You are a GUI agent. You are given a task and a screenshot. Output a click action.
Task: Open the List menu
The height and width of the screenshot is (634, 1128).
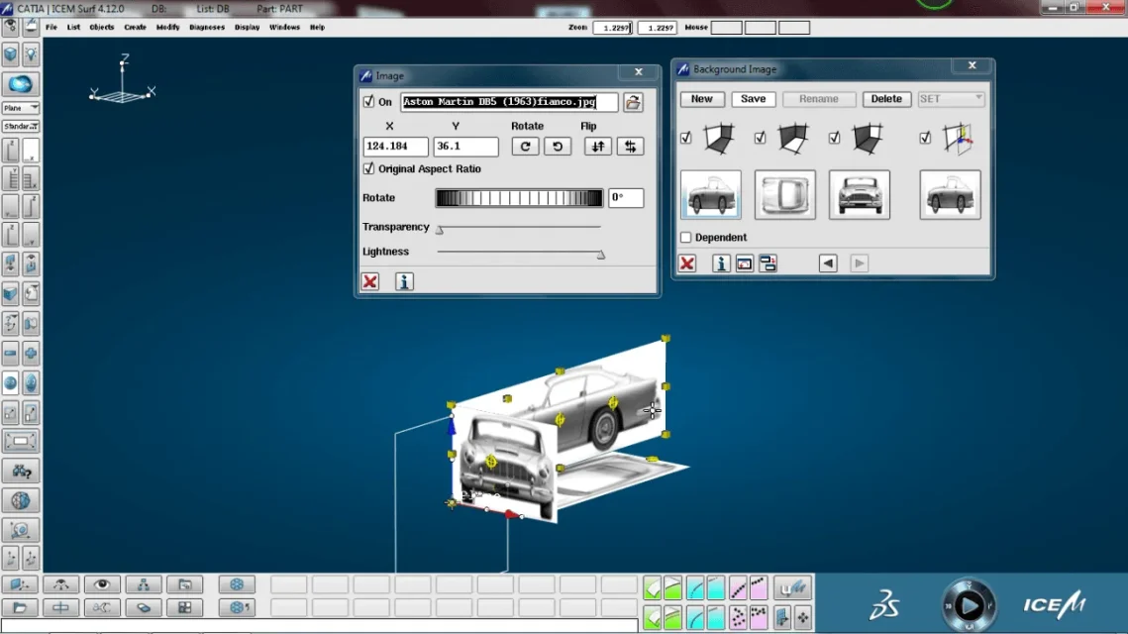73,28
